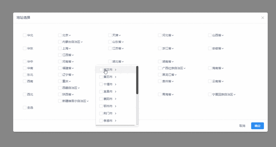Open the 青海省 dropdown arrow
The image size is (276, 147).
coord(173,95)
